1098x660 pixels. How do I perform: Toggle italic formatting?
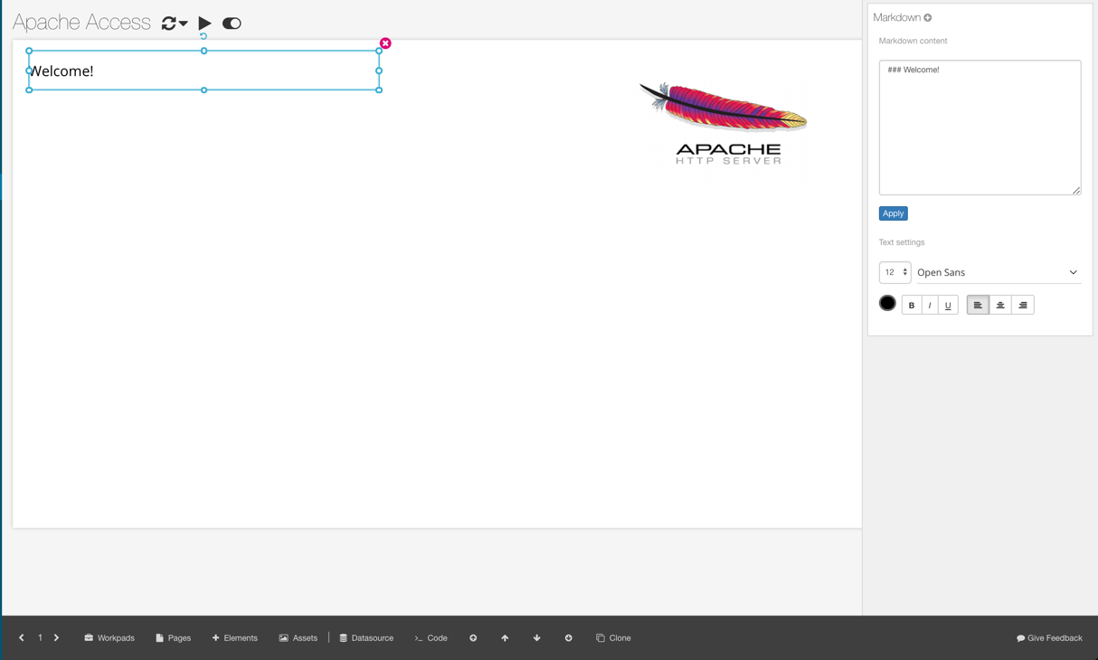click(930, 306)
